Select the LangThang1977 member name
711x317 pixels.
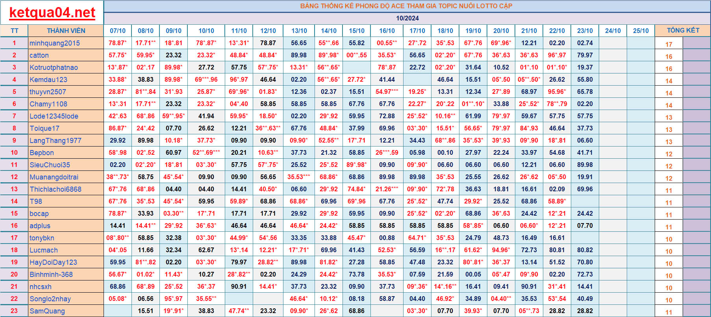pos(56,141)
